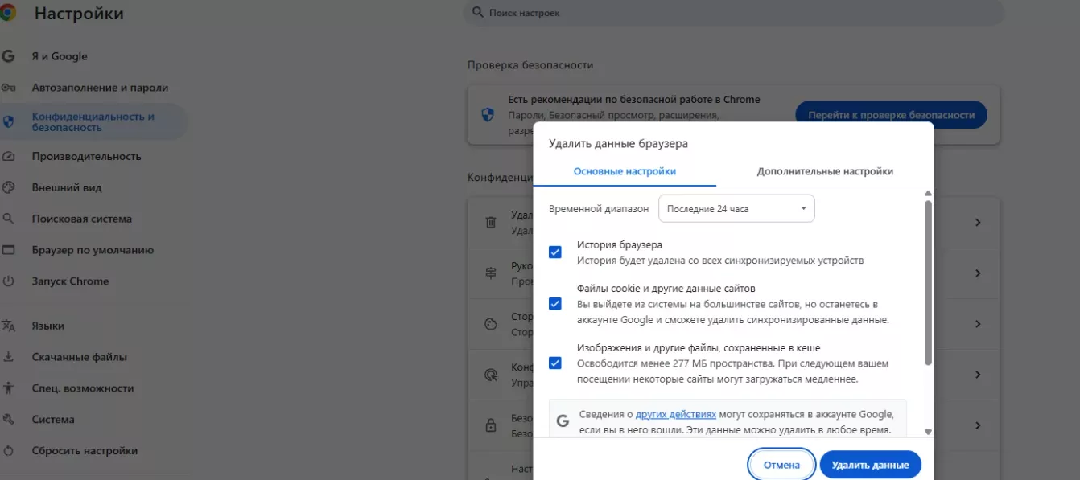This screenshot has width=1080, height=480.
Task: Select the Основные настройки tab
Action: tap(626, 170)
